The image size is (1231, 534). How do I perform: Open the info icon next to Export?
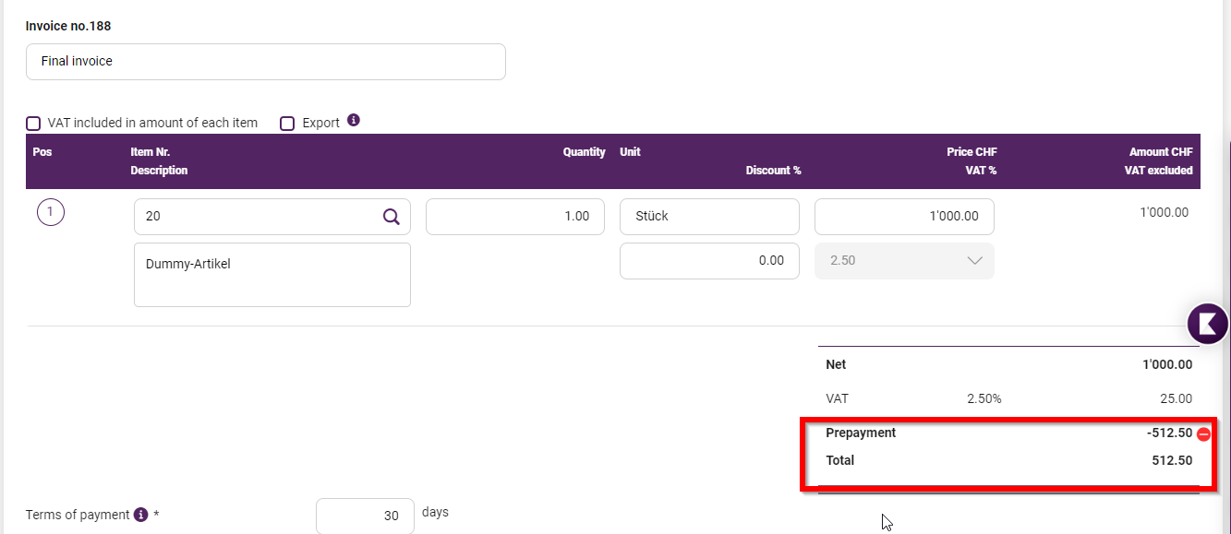click(354, 121)
